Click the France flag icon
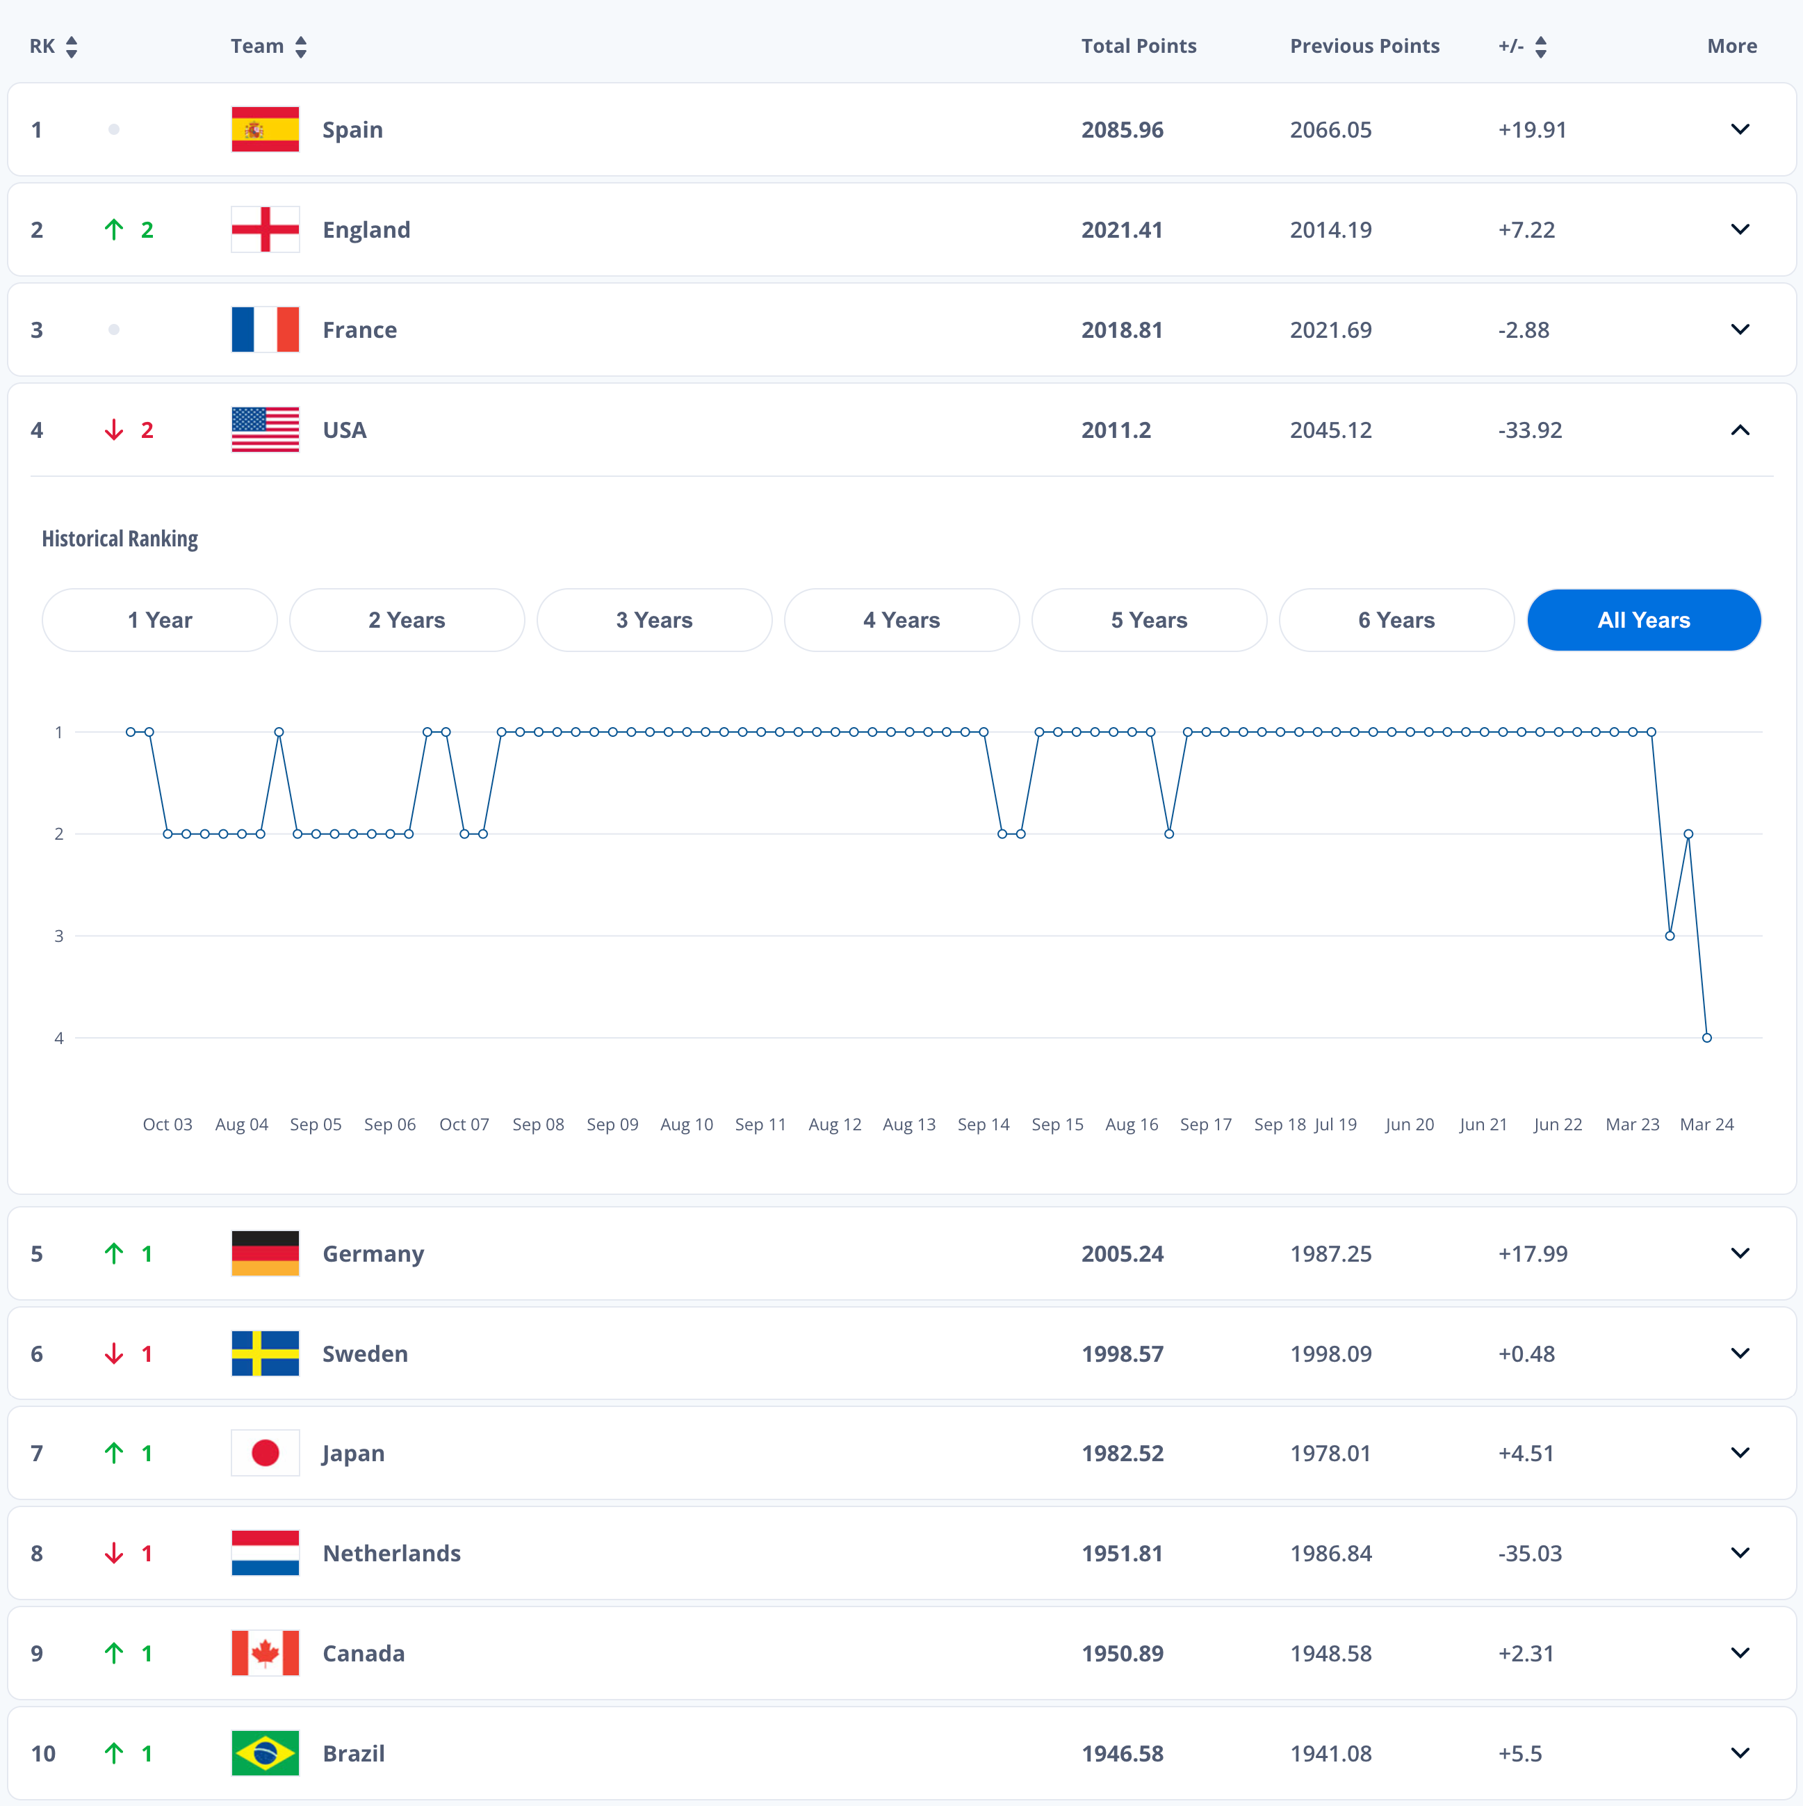Screen dimensions: 1803x1806 point(266,329)
